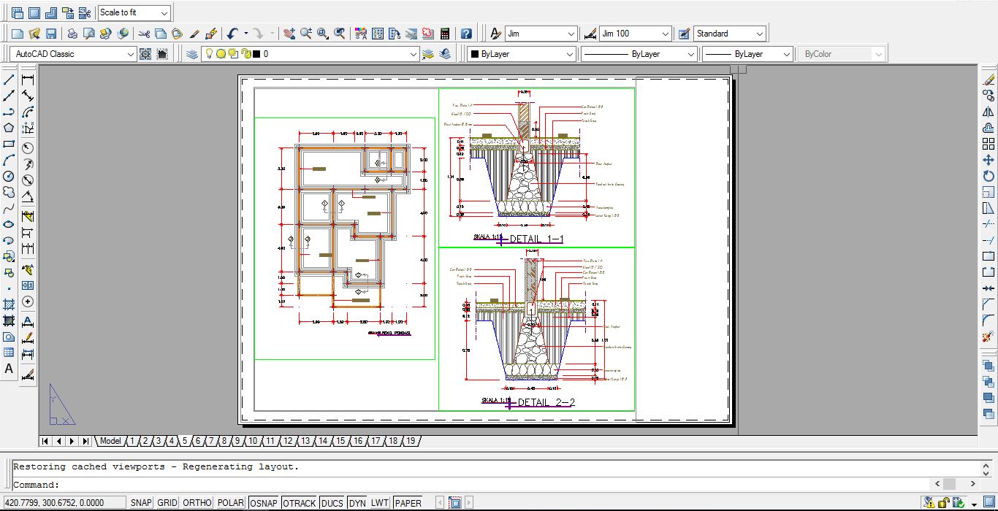Open the Layer Properties Manager
The height and width of the screenshot is (511, 998).
[x=191, y=54]
